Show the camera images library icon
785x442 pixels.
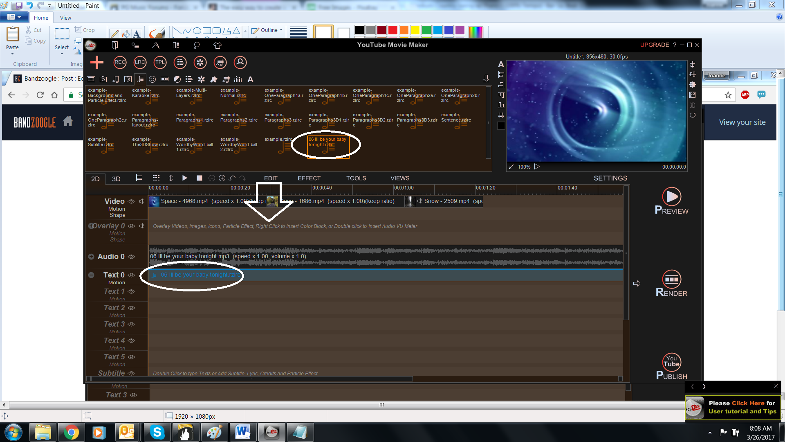pyautogui.click(x=103, y=79)
